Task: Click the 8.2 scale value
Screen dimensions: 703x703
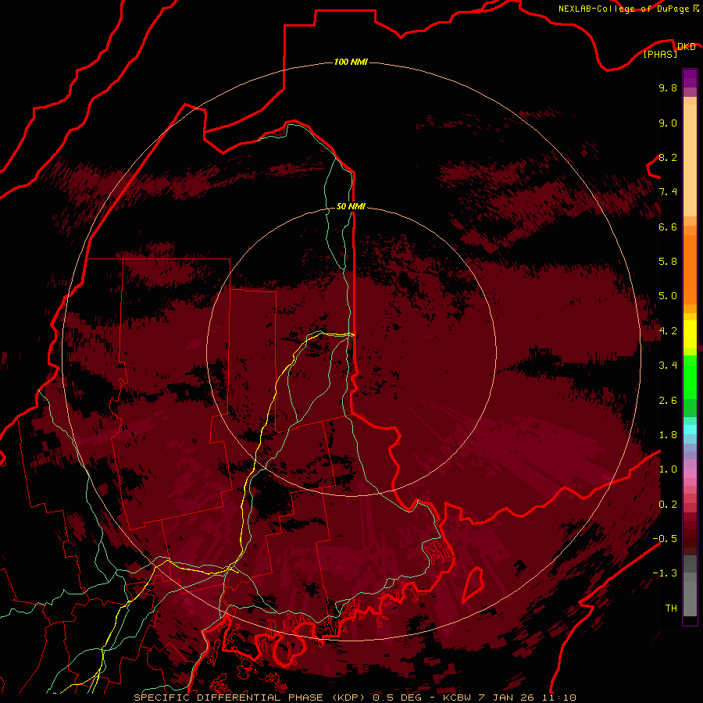Action: pyautogui.click(x=668, y=157)
